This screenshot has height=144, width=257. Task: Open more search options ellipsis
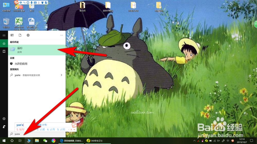pyautogui.click(x=61, y=35)
